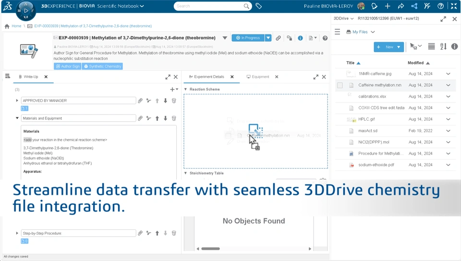
Task: Open the Scientific Notebook app dropdown
Action: point(142,6)
